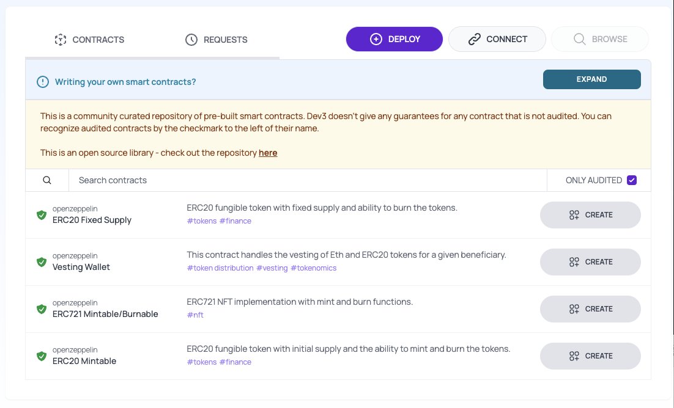Screen dimensions: 674x408
Task: Select the 'ERC20 Mintable' contract name
Action: [x=84, y=361]
